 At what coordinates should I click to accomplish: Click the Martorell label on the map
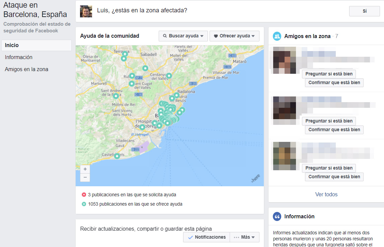point(99,83)
